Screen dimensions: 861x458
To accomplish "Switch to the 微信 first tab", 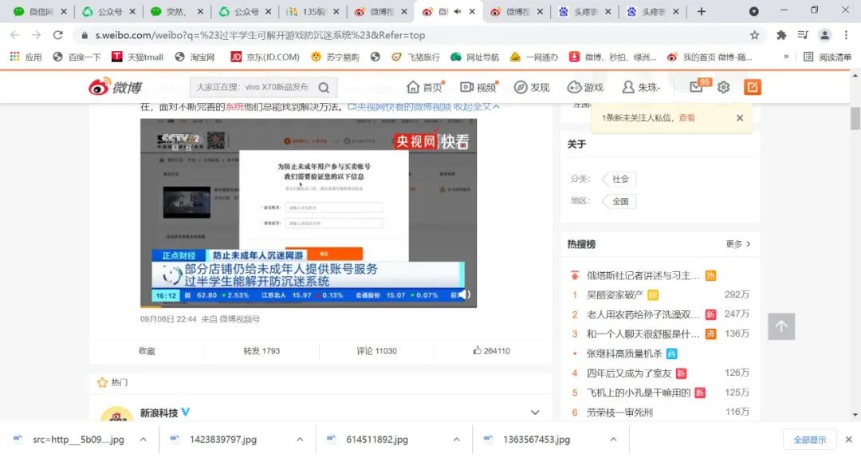I will (38, 11).
